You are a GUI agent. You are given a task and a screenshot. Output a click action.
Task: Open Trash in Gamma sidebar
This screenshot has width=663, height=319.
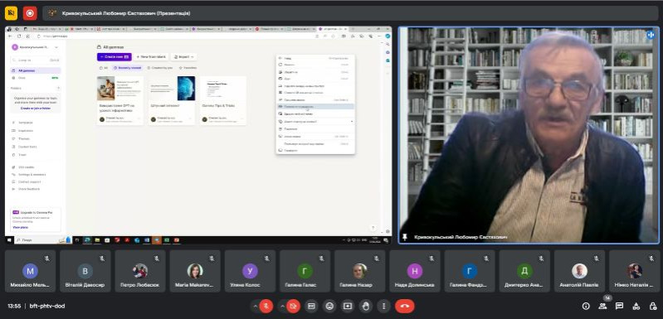(22, 154)
